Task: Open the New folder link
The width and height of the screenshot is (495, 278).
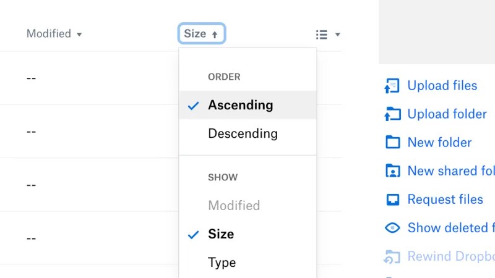Action: pyautogui.click(x=439, y=143)
